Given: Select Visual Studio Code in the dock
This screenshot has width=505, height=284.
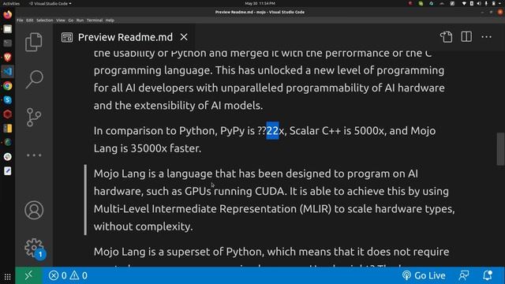Looking at the screenshot, I should (7, 72).
